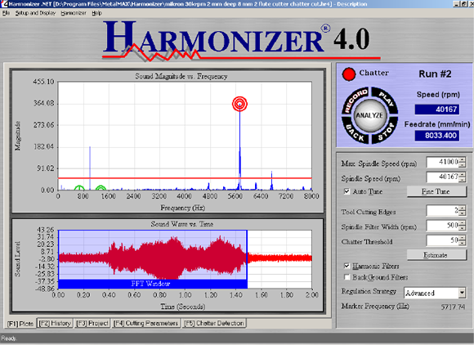Viewport: 474px width, 345px height.
Task: Toggle the Auto Tune checkbox
Action: tap(347, 191)
